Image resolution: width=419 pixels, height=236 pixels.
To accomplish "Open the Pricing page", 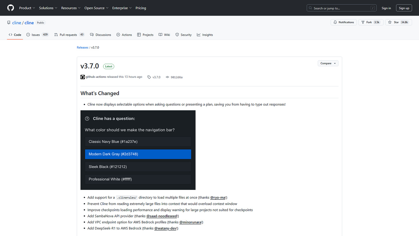I will [141, 8].
